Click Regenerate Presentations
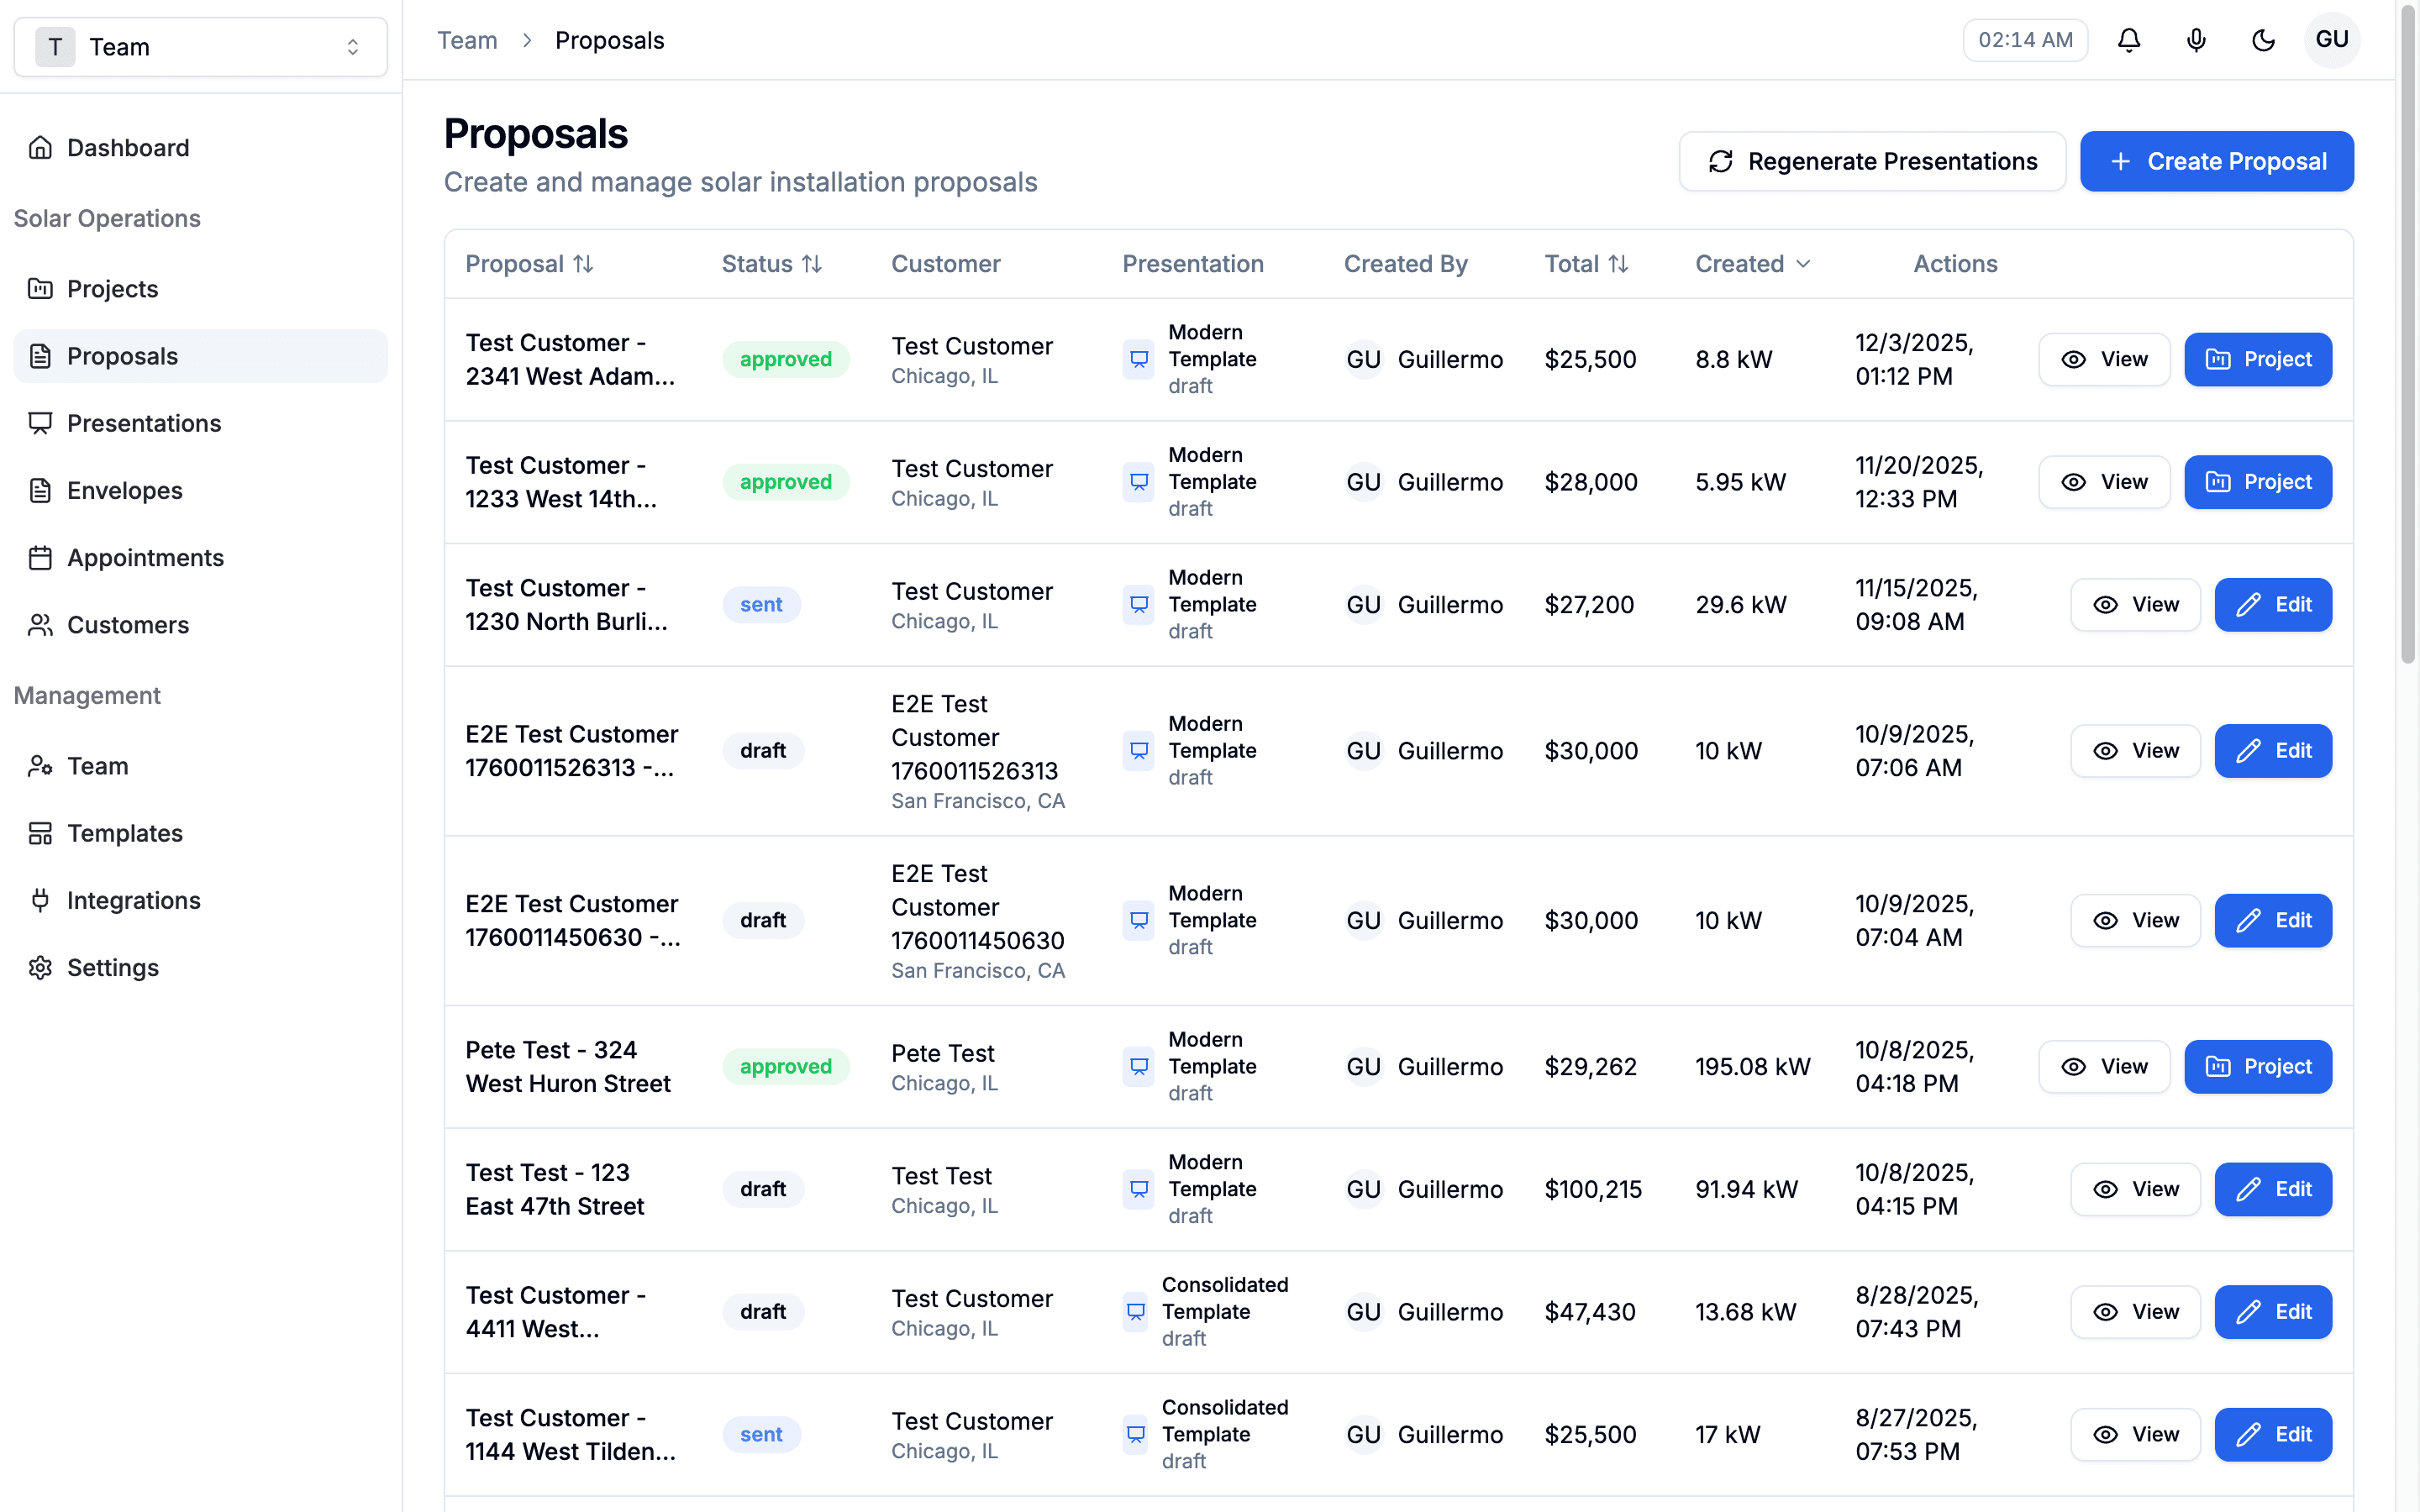 click(x=1872, y=161)
